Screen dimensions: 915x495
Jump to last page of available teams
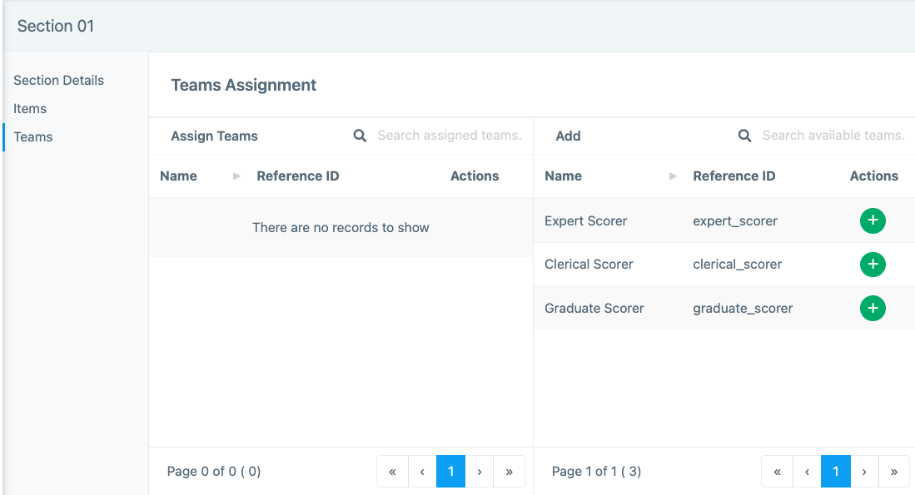click(893, 472)
